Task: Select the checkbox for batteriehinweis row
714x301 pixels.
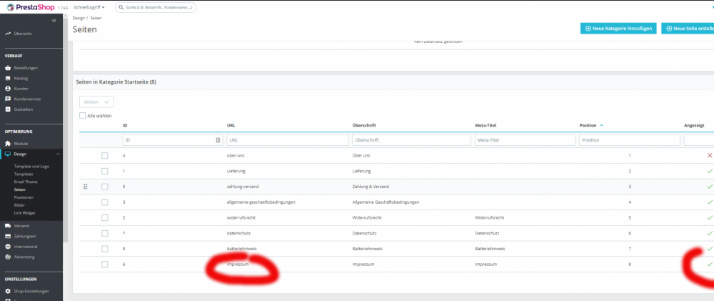Action: point(105,249)
